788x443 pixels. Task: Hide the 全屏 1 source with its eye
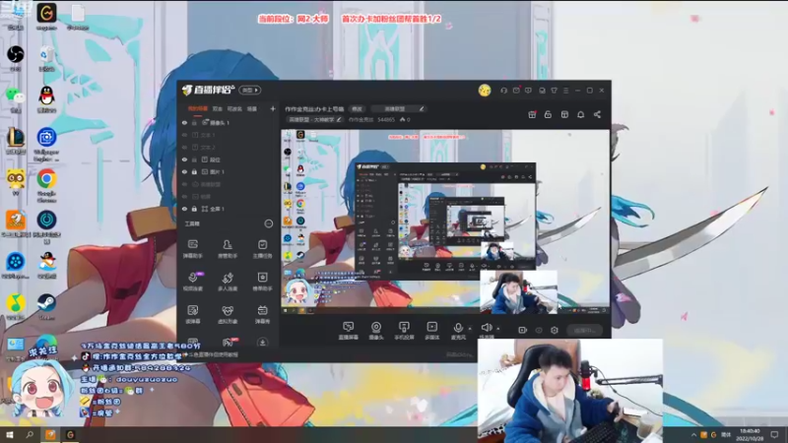[x=184, y=209]
